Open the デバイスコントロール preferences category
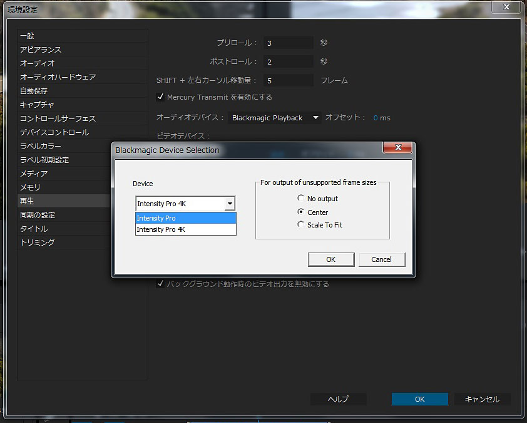 83,132
